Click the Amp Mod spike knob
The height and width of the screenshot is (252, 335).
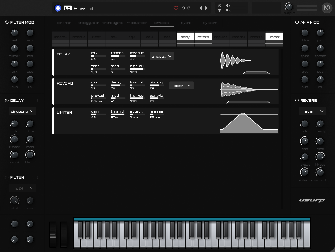point(305,48)
